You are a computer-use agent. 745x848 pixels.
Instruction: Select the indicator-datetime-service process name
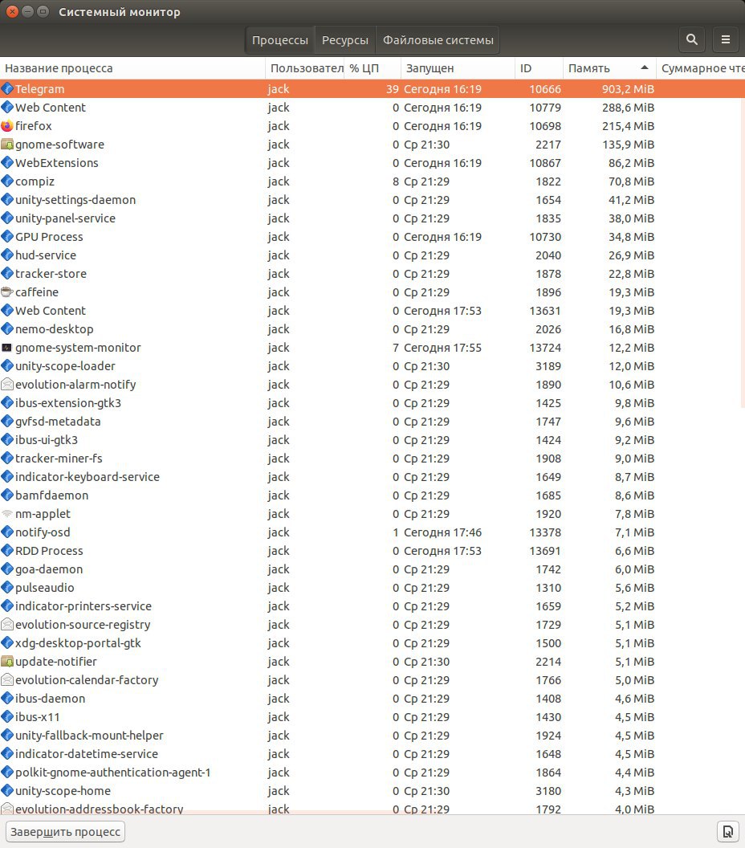[x=87, y=754]
